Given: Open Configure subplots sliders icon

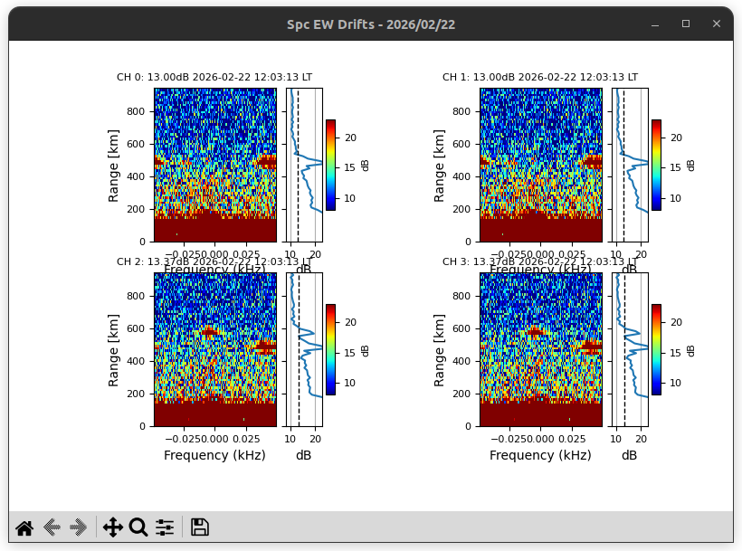Looking at the screenshot, I should 165,527.
